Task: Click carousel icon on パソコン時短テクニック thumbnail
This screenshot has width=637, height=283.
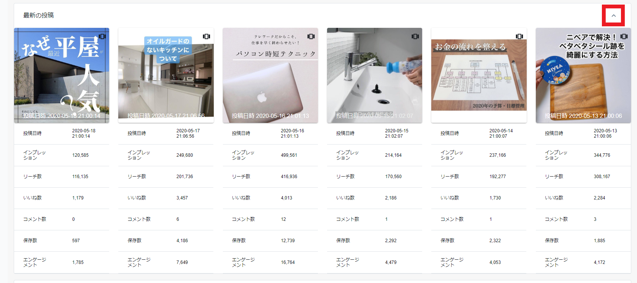Action: pos(311,36)
